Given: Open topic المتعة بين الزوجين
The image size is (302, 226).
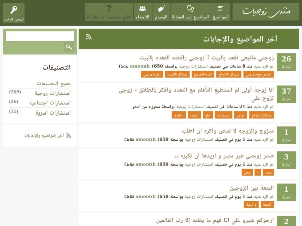Looking at the screenshot, I should 252,188.
